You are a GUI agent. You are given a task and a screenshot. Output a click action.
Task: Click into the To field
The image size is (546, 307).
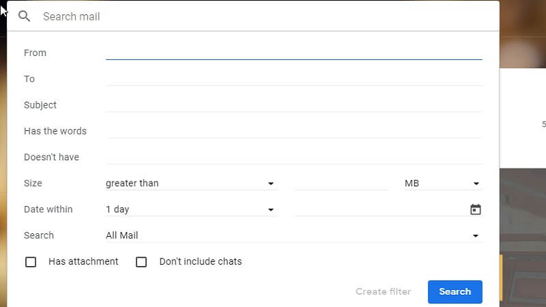[293, 78]
